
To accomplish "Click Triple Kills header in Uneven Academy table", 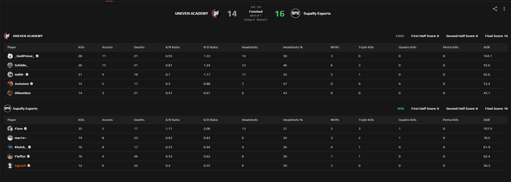I will (366, 47).
